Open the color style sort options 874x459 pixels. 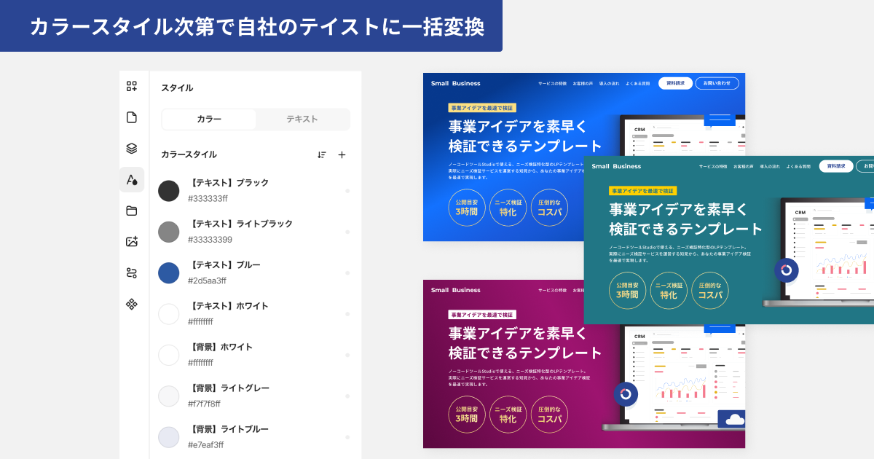point(321,155)
